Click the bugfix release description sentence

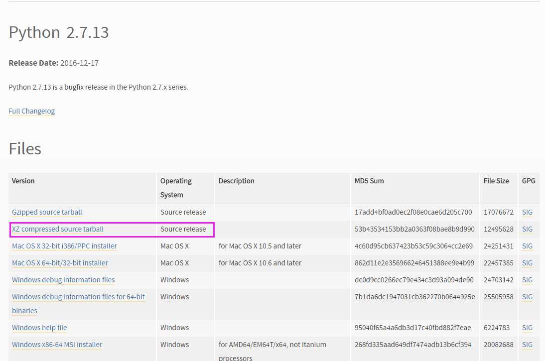coord(98,87)
